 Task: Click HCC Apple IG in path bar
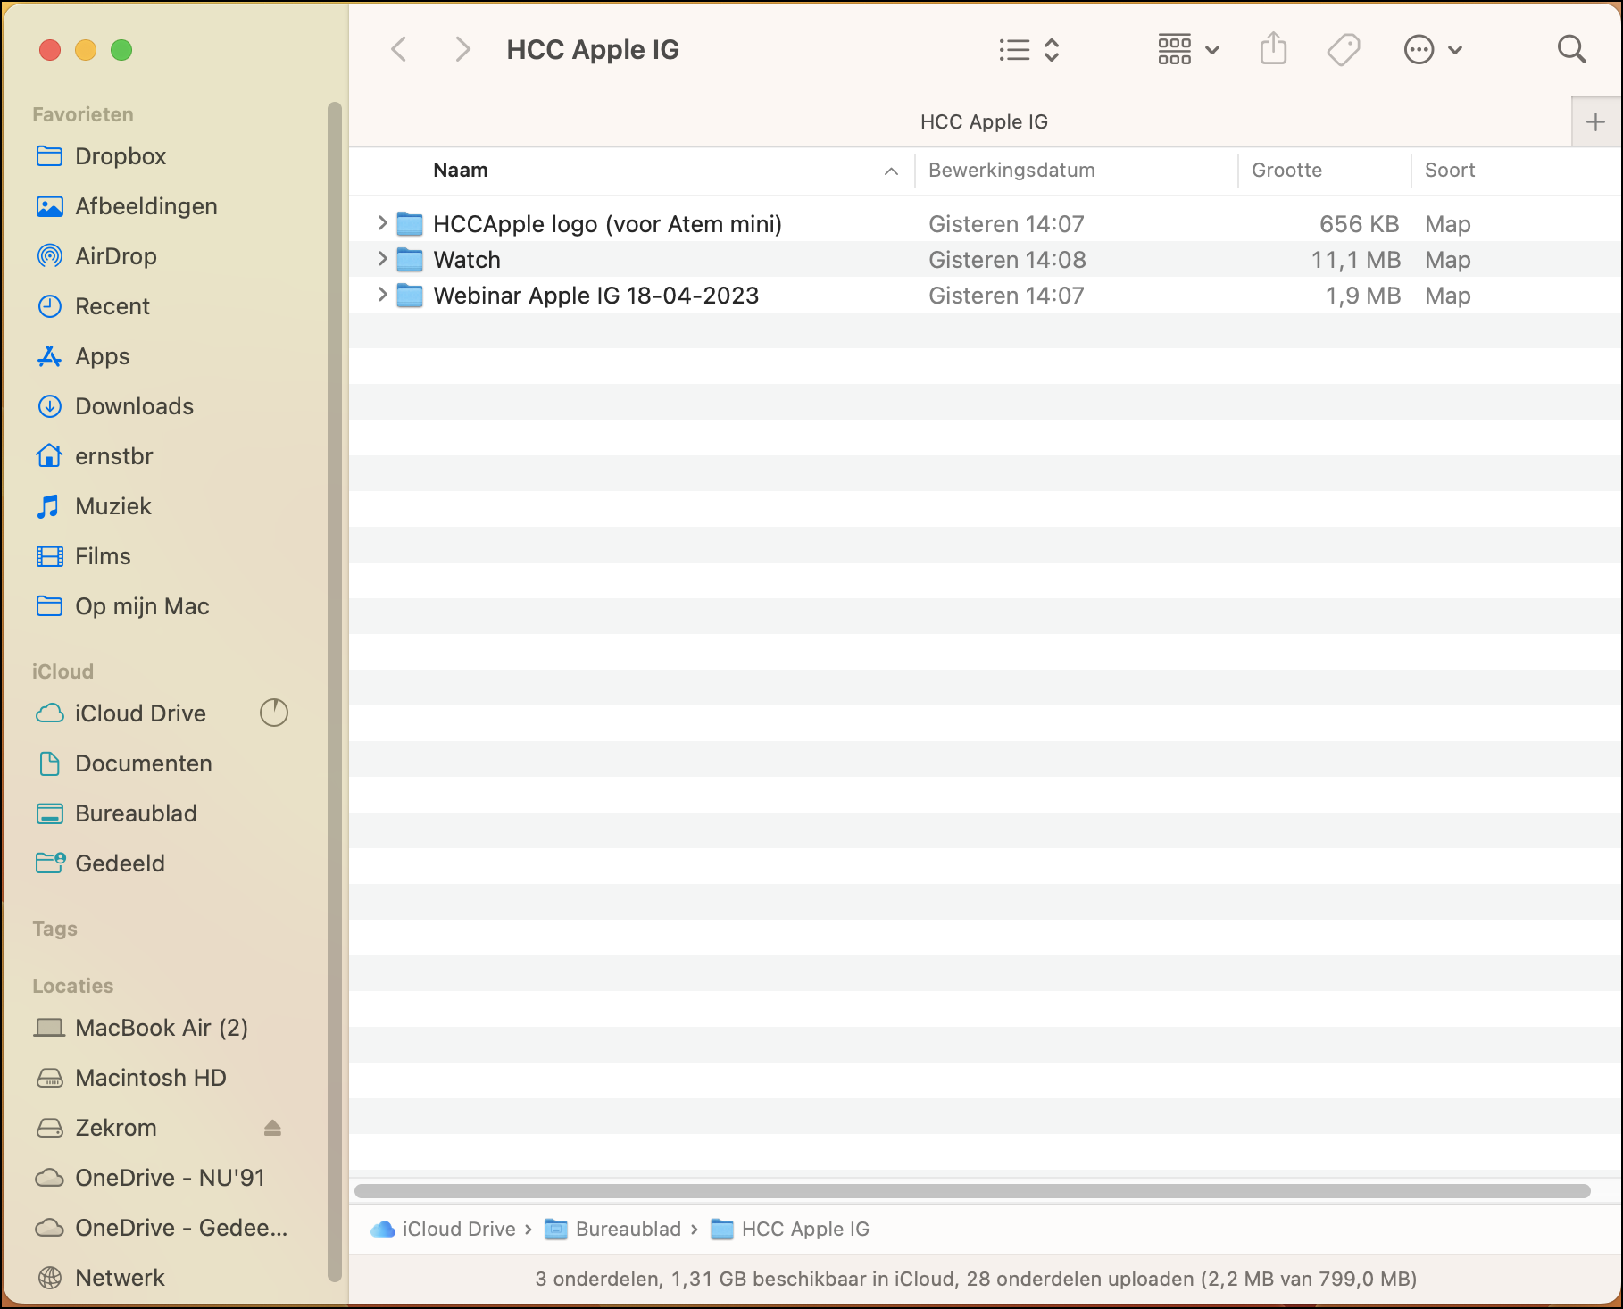coord(790,1229)
